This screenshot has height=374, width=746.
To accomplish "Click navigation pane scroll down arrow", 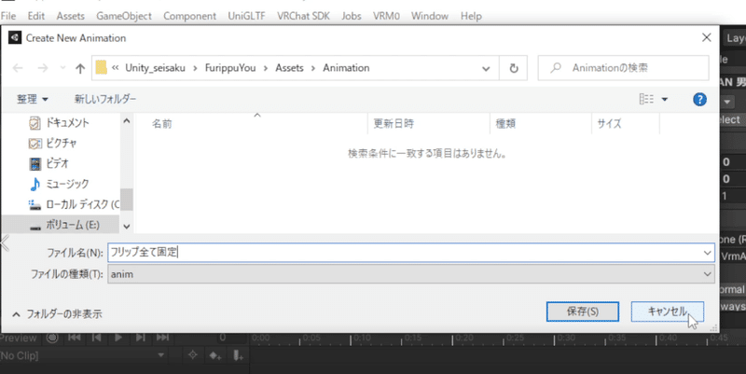I will [x=127, y=227].
